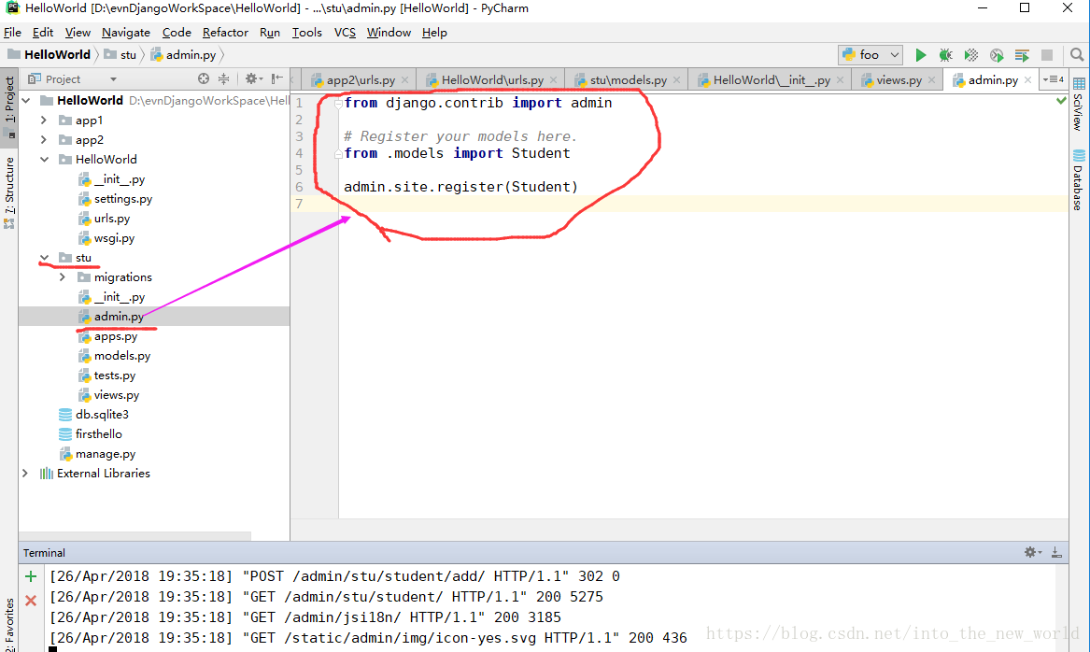Viewport: 1090px width, 652px height.
Task: Select urls.py under HelloWorld package
Action: [112, 219]
